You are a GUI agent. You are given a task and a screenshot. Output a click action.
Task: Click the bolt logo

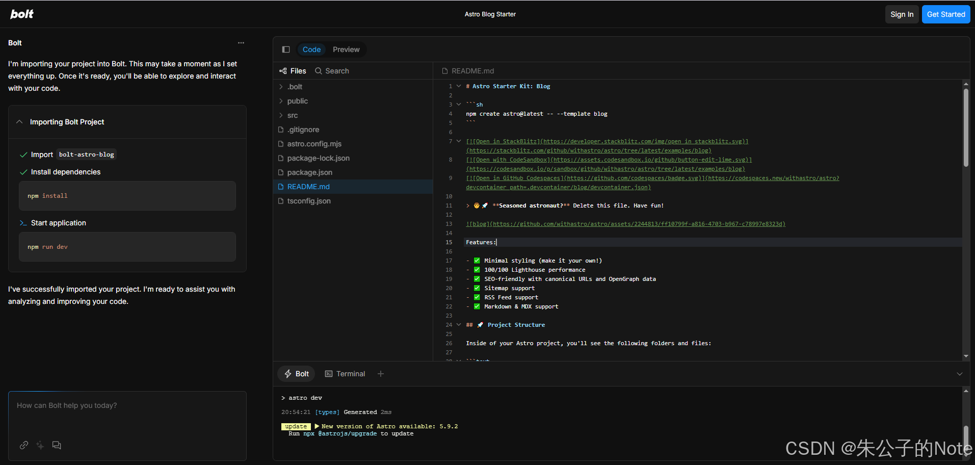(x=22, y=14)
